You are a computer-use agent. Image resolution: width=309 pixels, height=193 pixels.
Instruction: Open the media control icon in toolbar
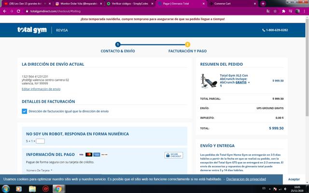(x=291, y=11)
